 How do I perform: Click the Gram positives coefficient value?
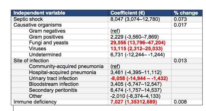pyautogui.click(x=135, y=37)
